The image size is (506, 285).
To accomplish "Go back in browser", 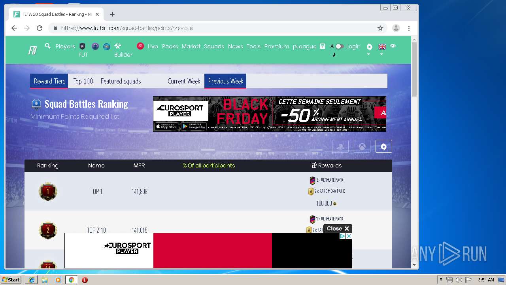I will point(14,28).
